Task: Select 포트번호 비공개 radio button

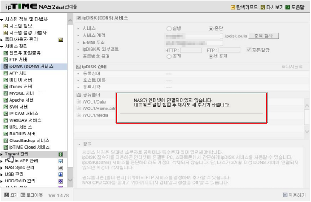Action: pyautogui.click(x=211, y=57)
